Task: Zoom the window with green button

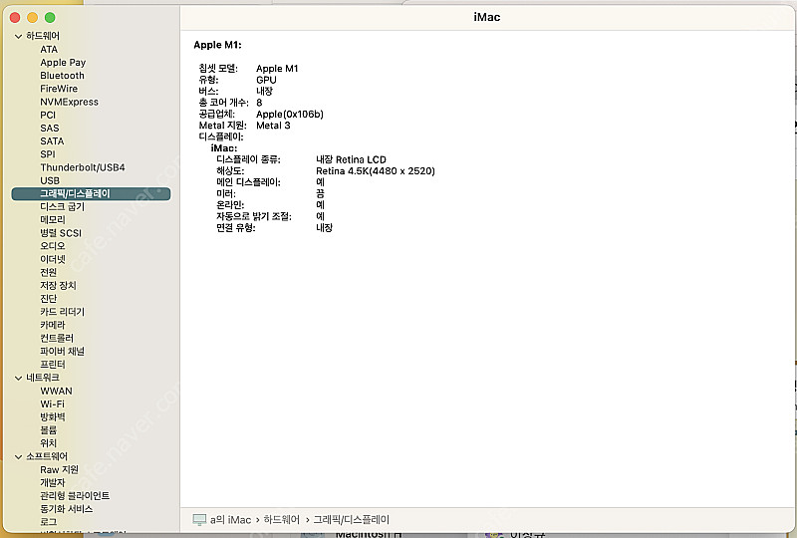Action: (x=50, y=18)
